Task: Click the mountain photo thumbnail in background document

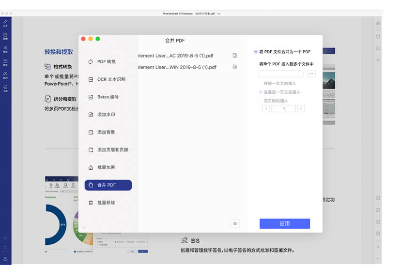Action: pyautogui.click(x=329, y=80)
